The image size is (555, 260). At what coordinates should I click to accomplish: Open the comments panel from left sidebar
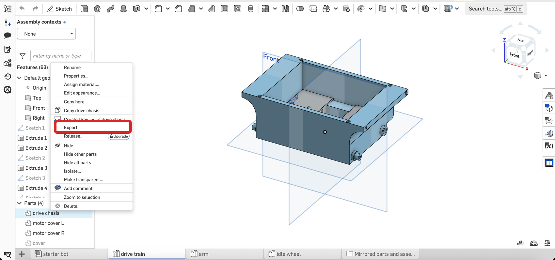coord(8,35)
